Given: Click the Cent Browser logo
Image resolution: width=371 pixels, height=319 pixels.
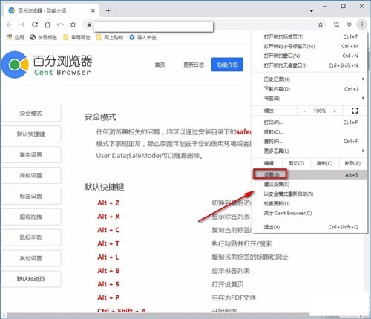Looking at the screenshot, I should (x=47, y=65).
